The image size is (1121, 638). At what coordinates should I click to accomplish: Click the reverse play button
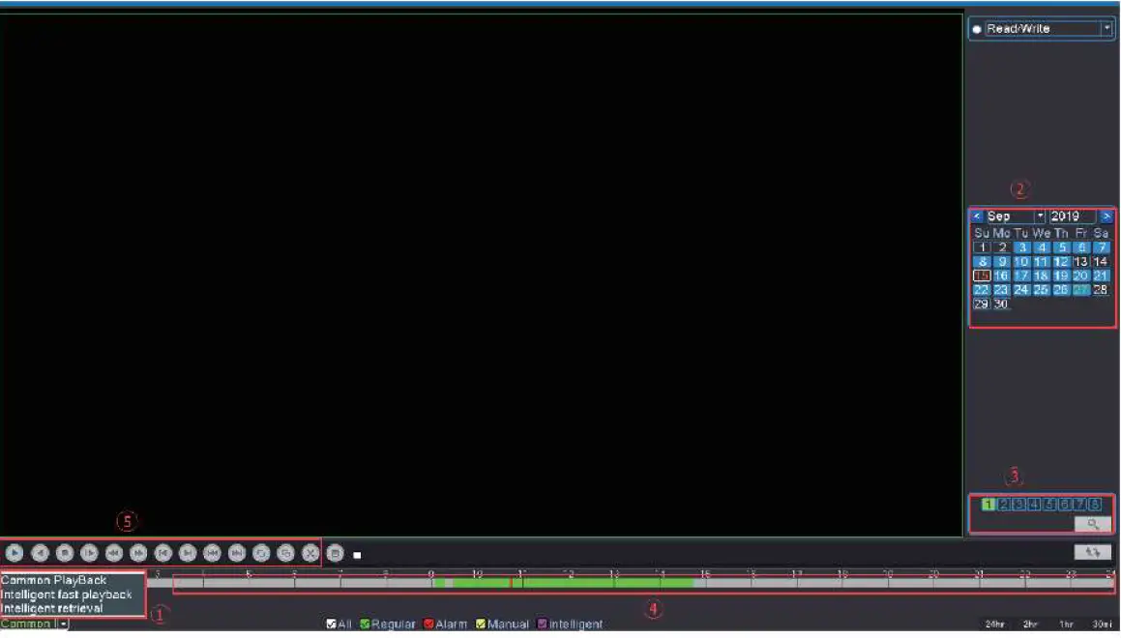click(40, 553)
